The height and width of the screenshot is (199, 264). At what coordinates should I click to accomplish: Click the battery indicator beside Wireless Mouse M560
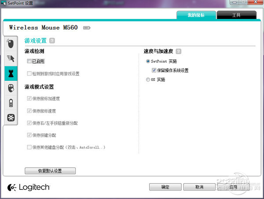(x=87, y=28)
